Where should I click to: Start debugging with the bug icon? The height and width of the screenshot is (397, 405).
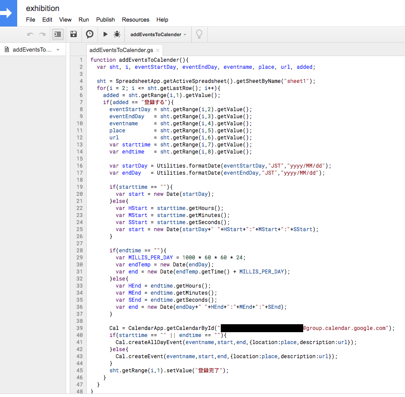point(117,34)
